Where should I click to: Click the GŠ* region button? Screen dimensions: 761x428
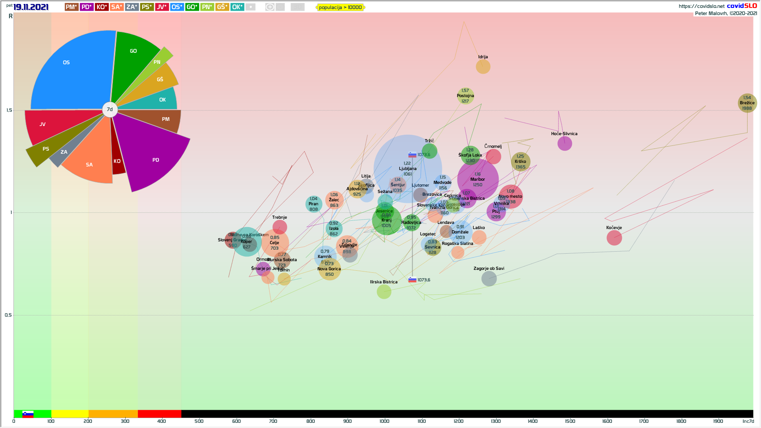tap(222, 7)
